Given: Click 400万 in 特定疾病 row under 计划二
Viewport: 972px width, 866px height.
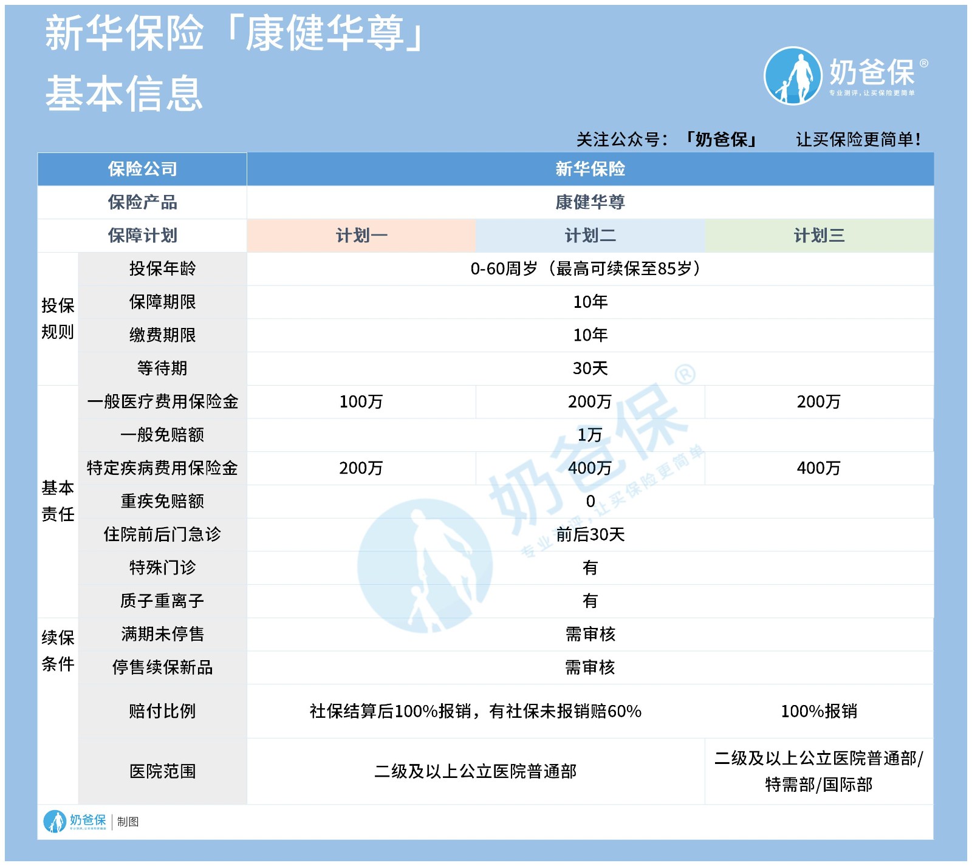Looking at the screenshot, I should (590, 468).
